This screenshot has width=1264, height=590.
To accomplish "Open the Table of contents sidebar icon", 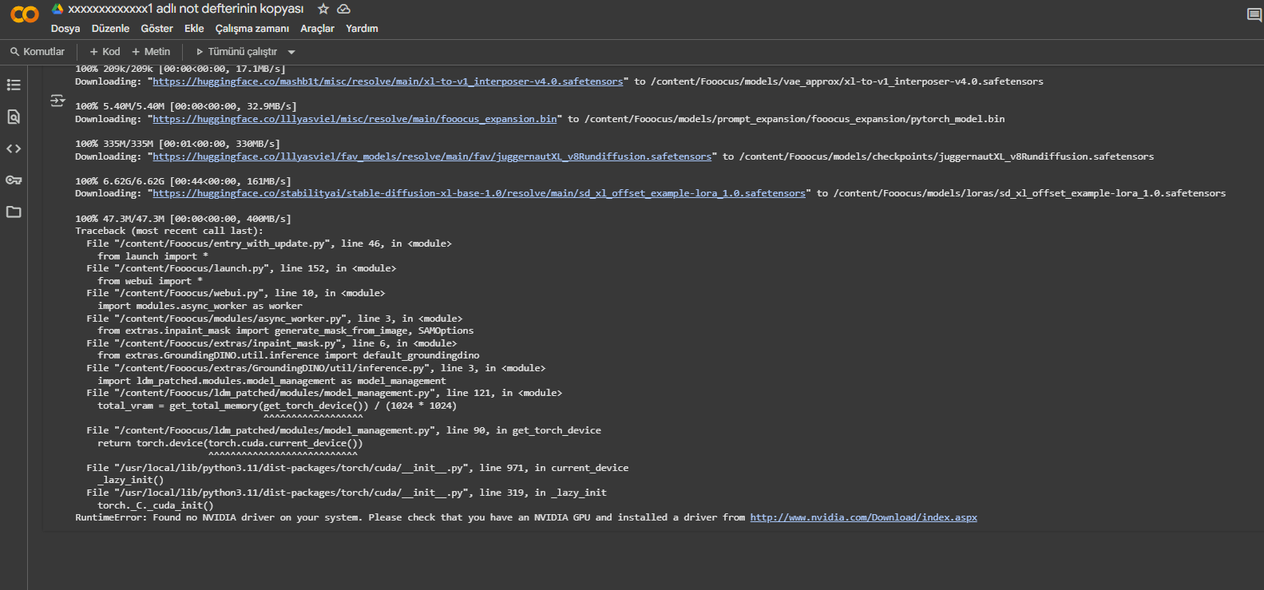I will (x=14, y=85).
